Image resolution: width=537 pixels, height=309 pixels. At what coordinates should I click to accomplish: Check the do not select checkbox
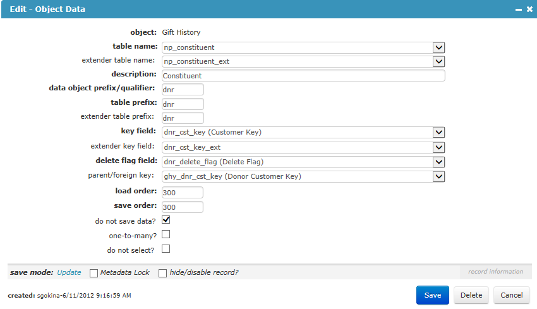166,249
